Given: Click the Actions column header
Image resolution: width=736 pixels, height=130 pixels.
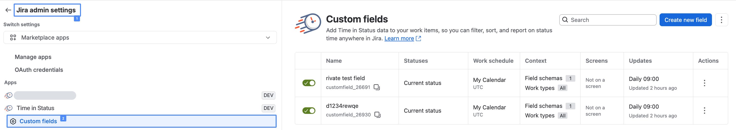Looking at the screenshot, I should click(708, 61).
